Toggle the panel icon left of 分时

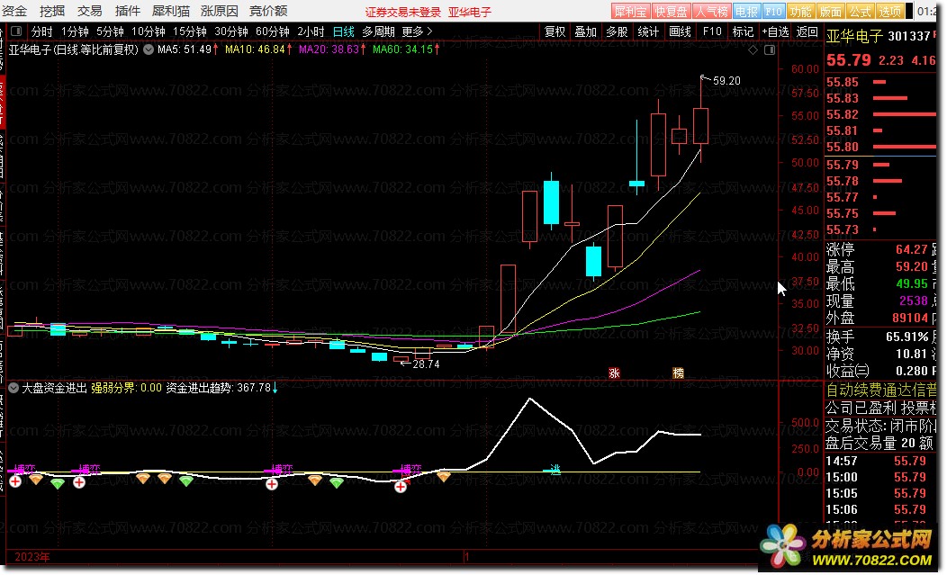[x=16, y=31]
